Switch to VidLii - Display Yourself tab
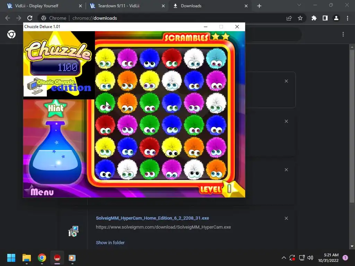355x266 pixels. click(x=43, y=6)
